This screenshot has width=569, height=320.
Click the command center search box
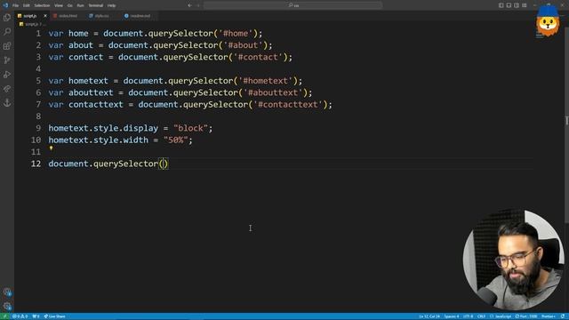coord(293,5)
